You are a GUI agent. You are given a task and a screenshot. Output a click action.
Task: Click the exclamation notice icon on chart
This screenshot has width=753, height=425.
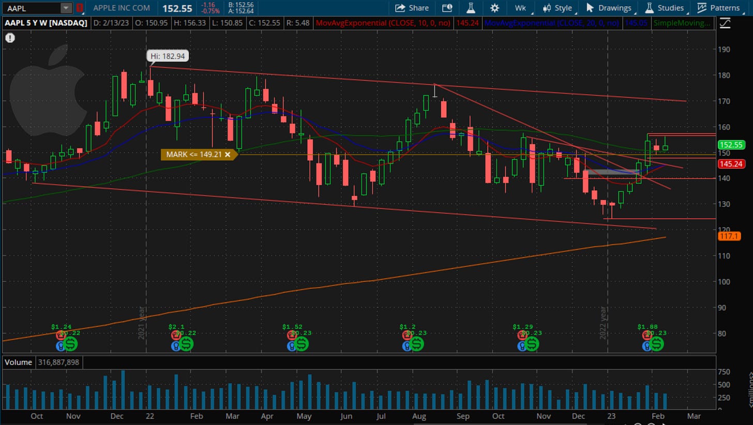coord(10,38)
